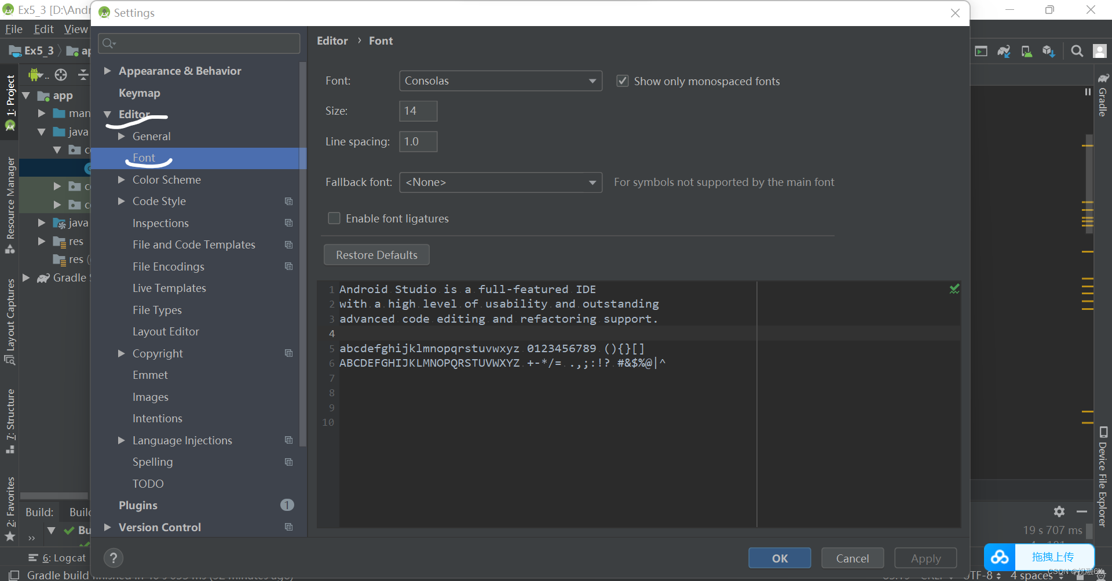Expand the Code Style subsection
The height and width of the screenshot is (581, 1112).
[x=121, y=201]
